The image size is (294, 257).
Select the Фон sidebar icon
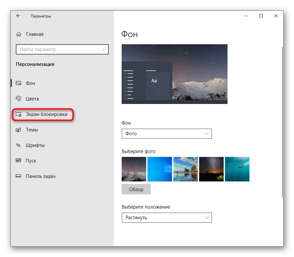(18, 83)
